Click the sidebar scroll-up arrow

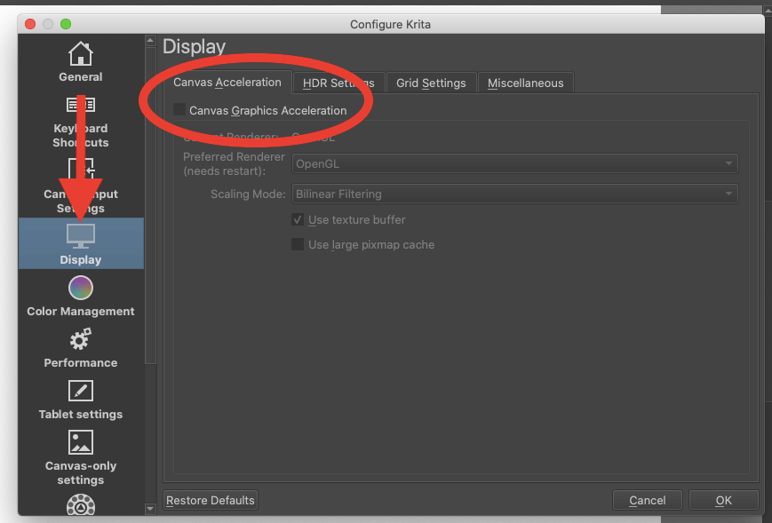coord(151,40)
